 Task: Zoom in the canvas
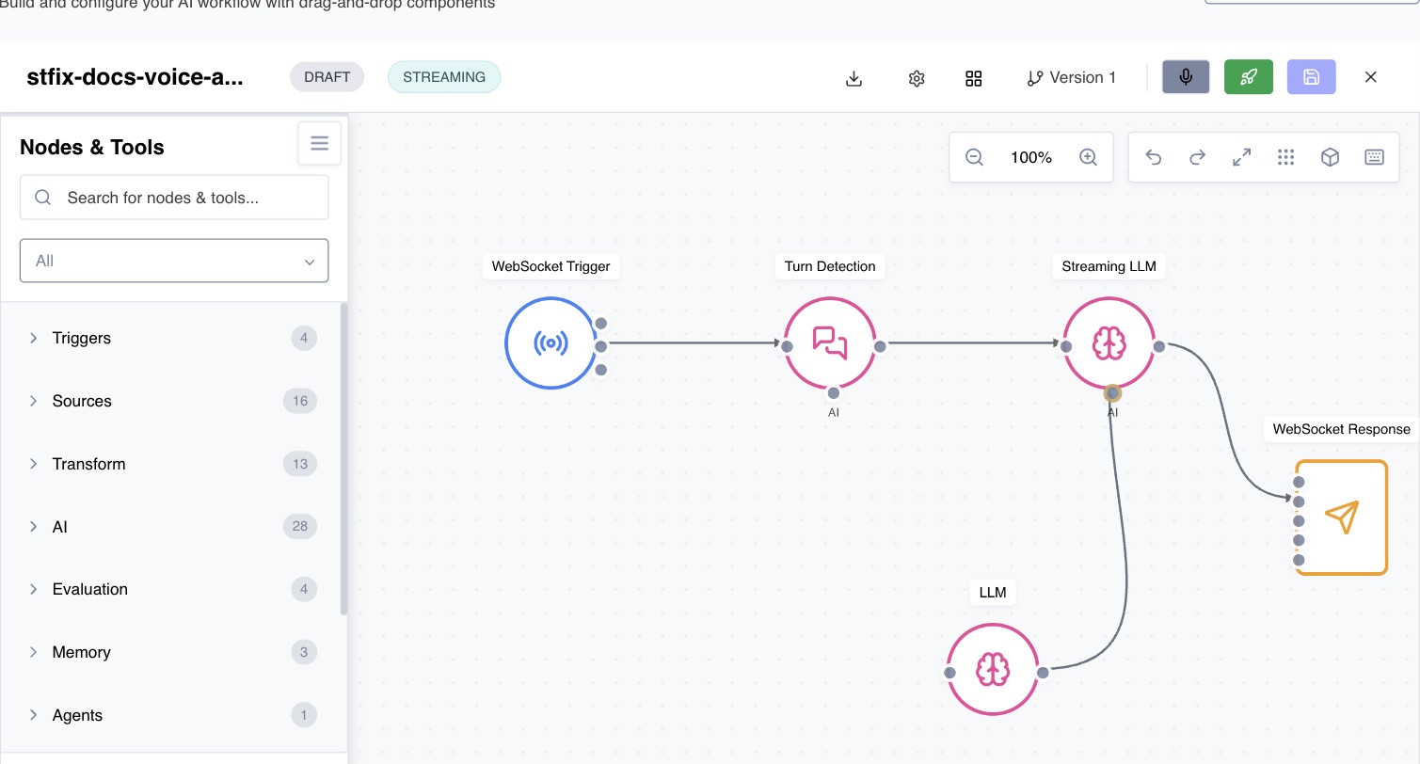tap(1088, 157)
